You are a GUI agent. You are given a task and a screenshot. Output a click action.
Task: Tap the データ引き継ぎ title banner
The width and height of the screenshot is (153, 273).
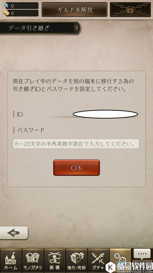[x=40, y=28]
